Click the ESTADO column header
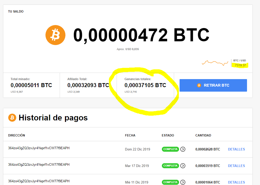 [x=168, y=135]
